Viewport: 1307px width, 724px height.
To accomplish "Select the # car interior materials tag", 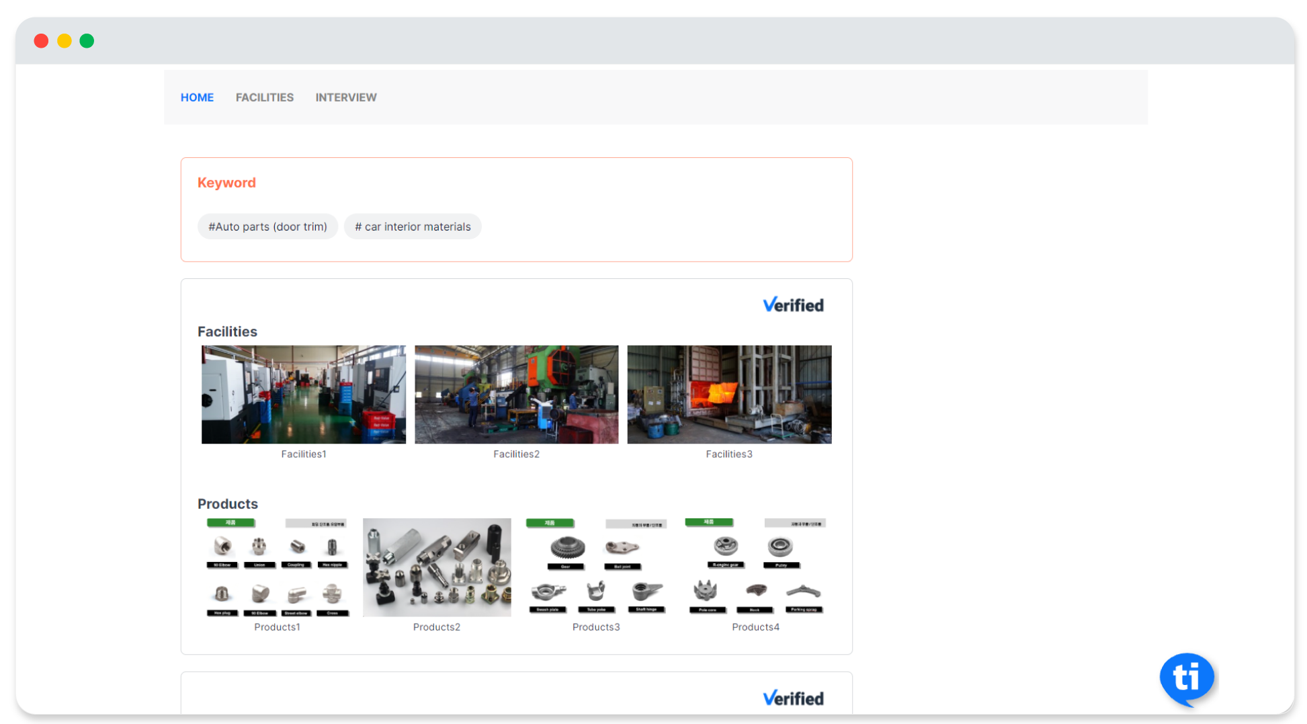I will 413,227.
